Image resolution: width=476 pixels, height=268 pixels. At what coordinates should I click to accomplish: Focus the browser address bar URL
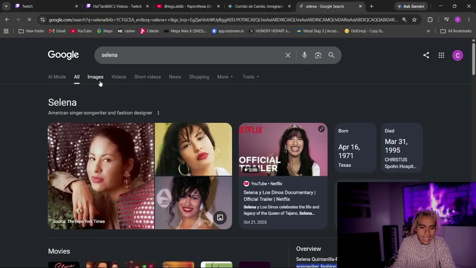point(223,20)
